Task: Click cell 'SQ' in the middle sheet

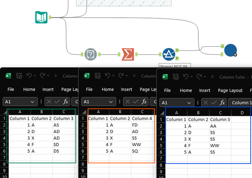Action: tap(142, 151)
